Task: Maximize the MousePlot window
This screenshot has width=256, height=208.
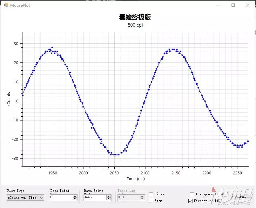Action: [233, 5]
